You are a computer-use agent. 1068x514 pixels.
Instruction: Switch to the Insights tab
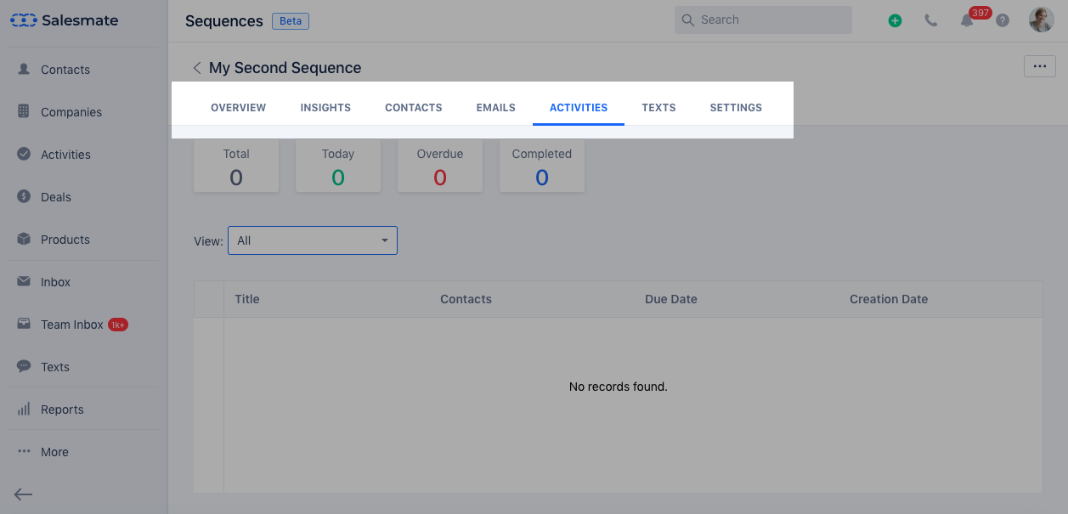tap(325, 108)
